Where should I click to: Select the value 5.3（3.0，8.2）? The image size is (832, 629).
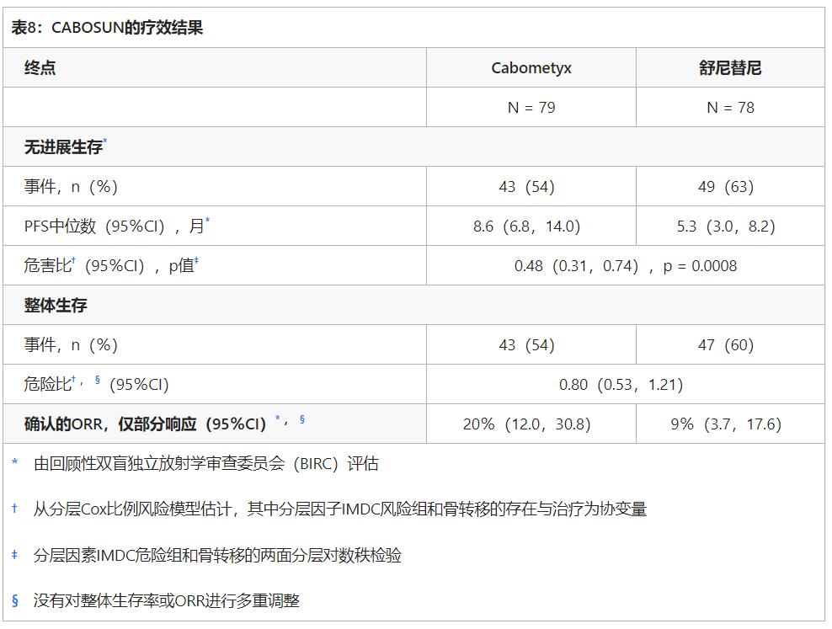726,227
